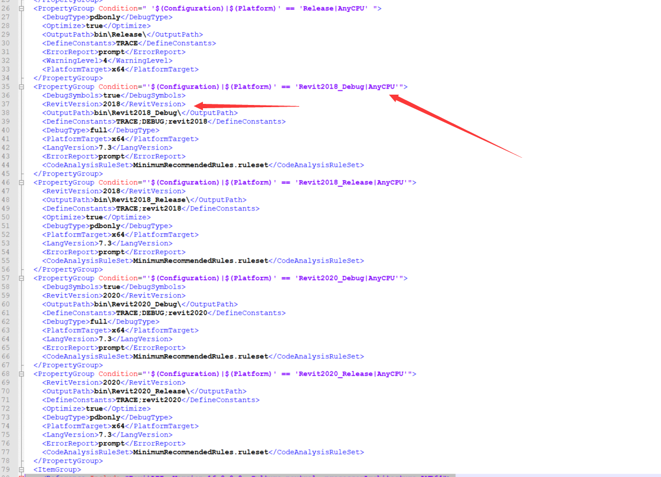Click the PlatformTarget 'x64' on line 63

118,331
